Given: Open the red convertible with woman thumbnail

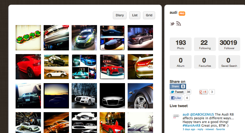Looking at the screenshot, I should click(x=112, y=122).
